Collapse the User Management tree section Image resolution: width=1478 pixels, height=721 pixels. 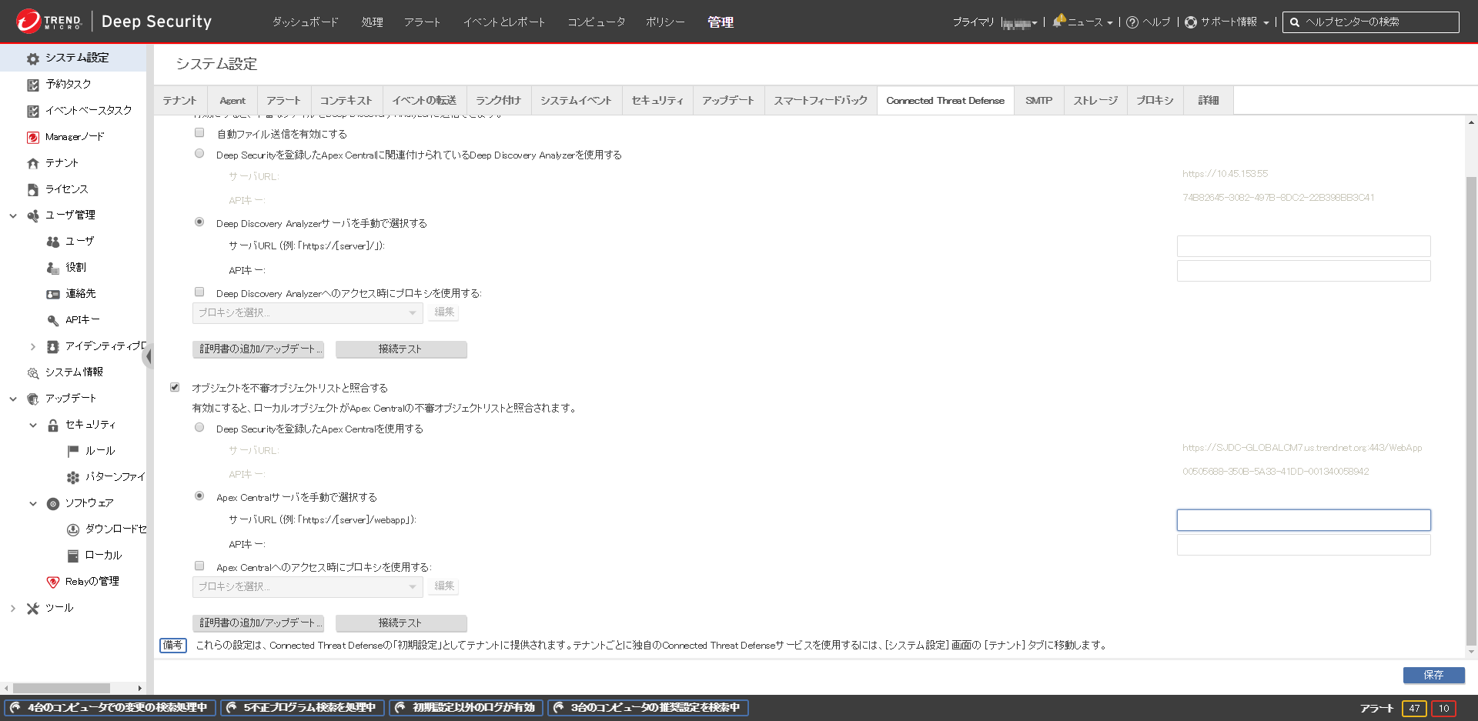13,215
